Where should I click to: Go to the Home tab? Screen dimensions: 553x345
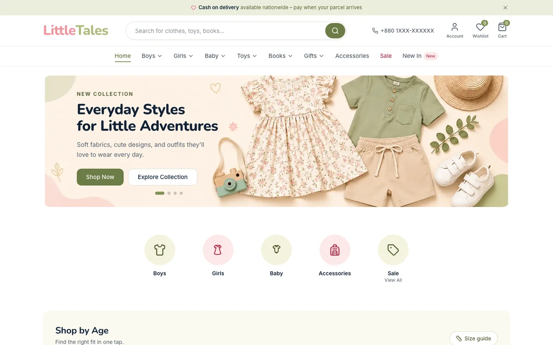click(x=123, y=56)
